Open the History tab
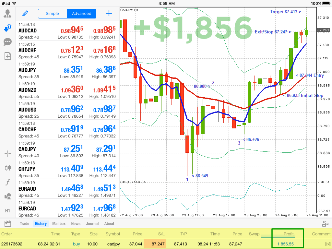Screen dimensions: 332x249 (41, 224)
